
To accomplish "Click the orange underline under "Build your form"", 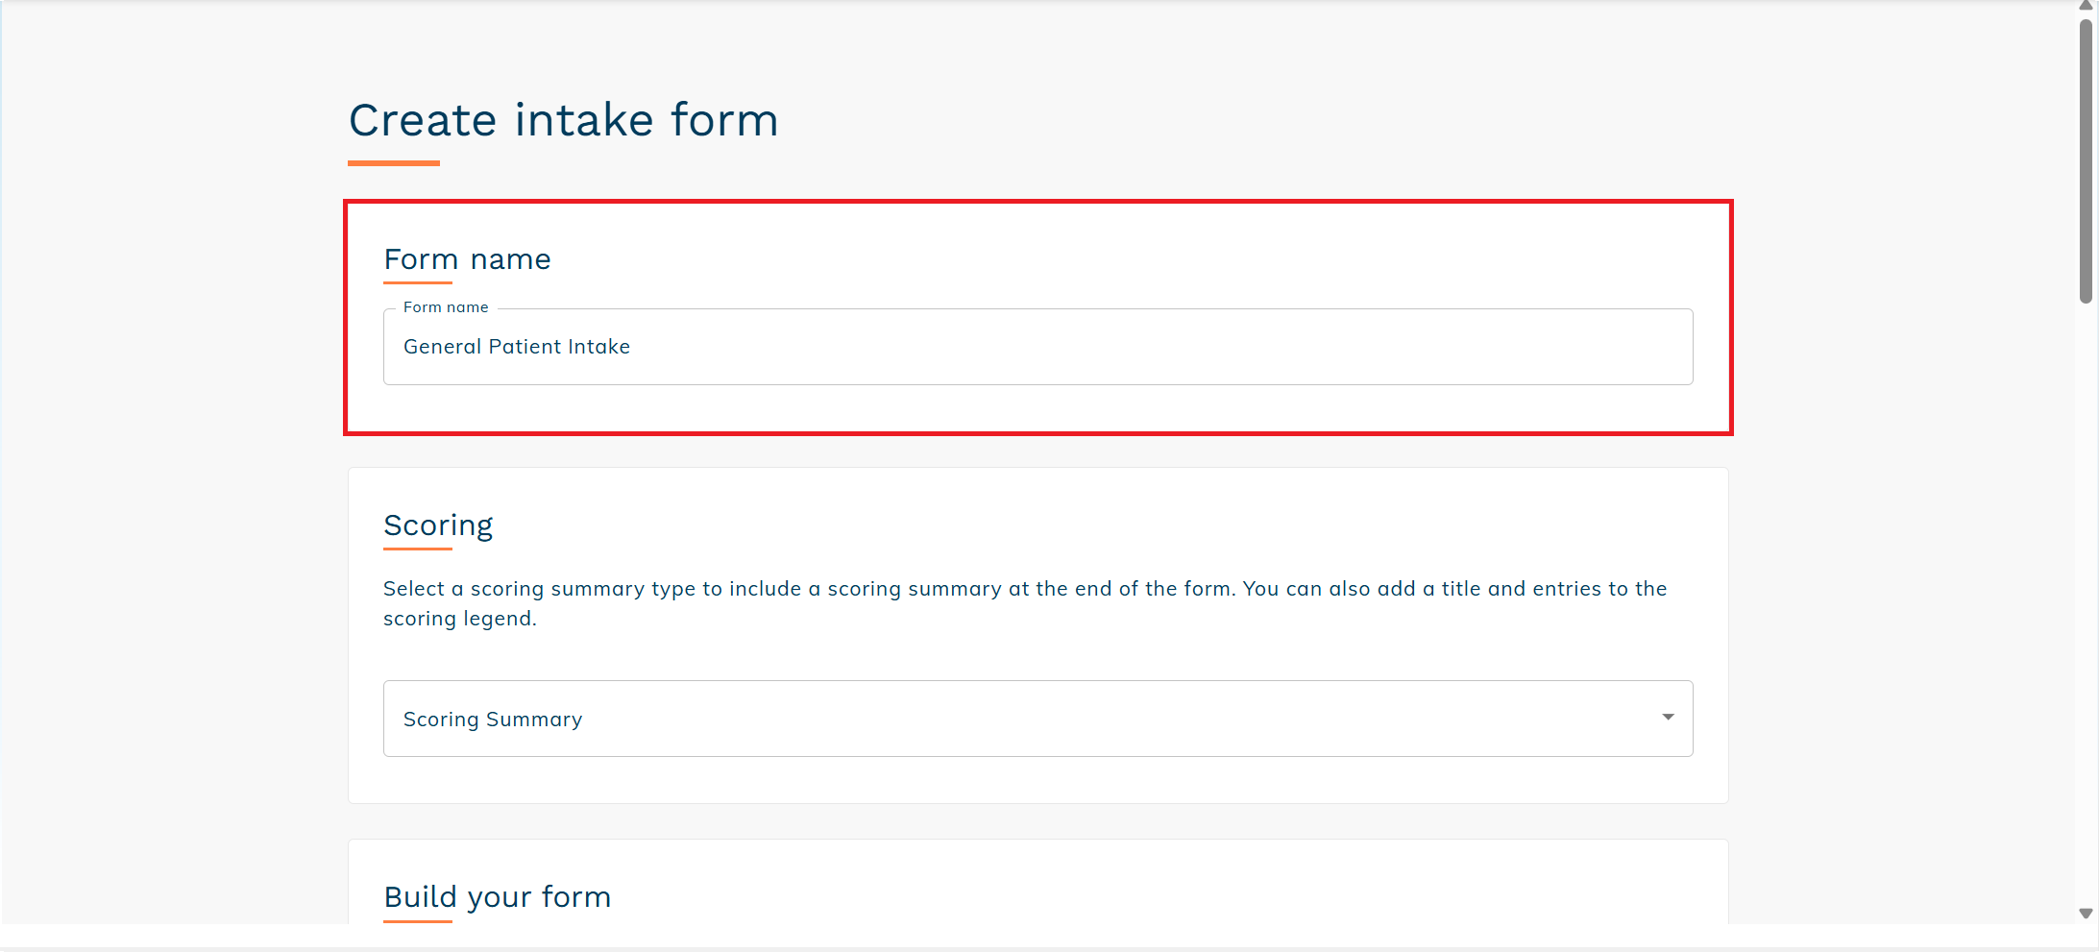I will [x=418, y=920].
